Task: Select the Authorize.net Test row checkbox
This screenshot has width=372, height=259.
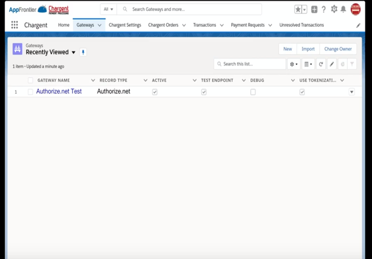Action: point(31,92)
